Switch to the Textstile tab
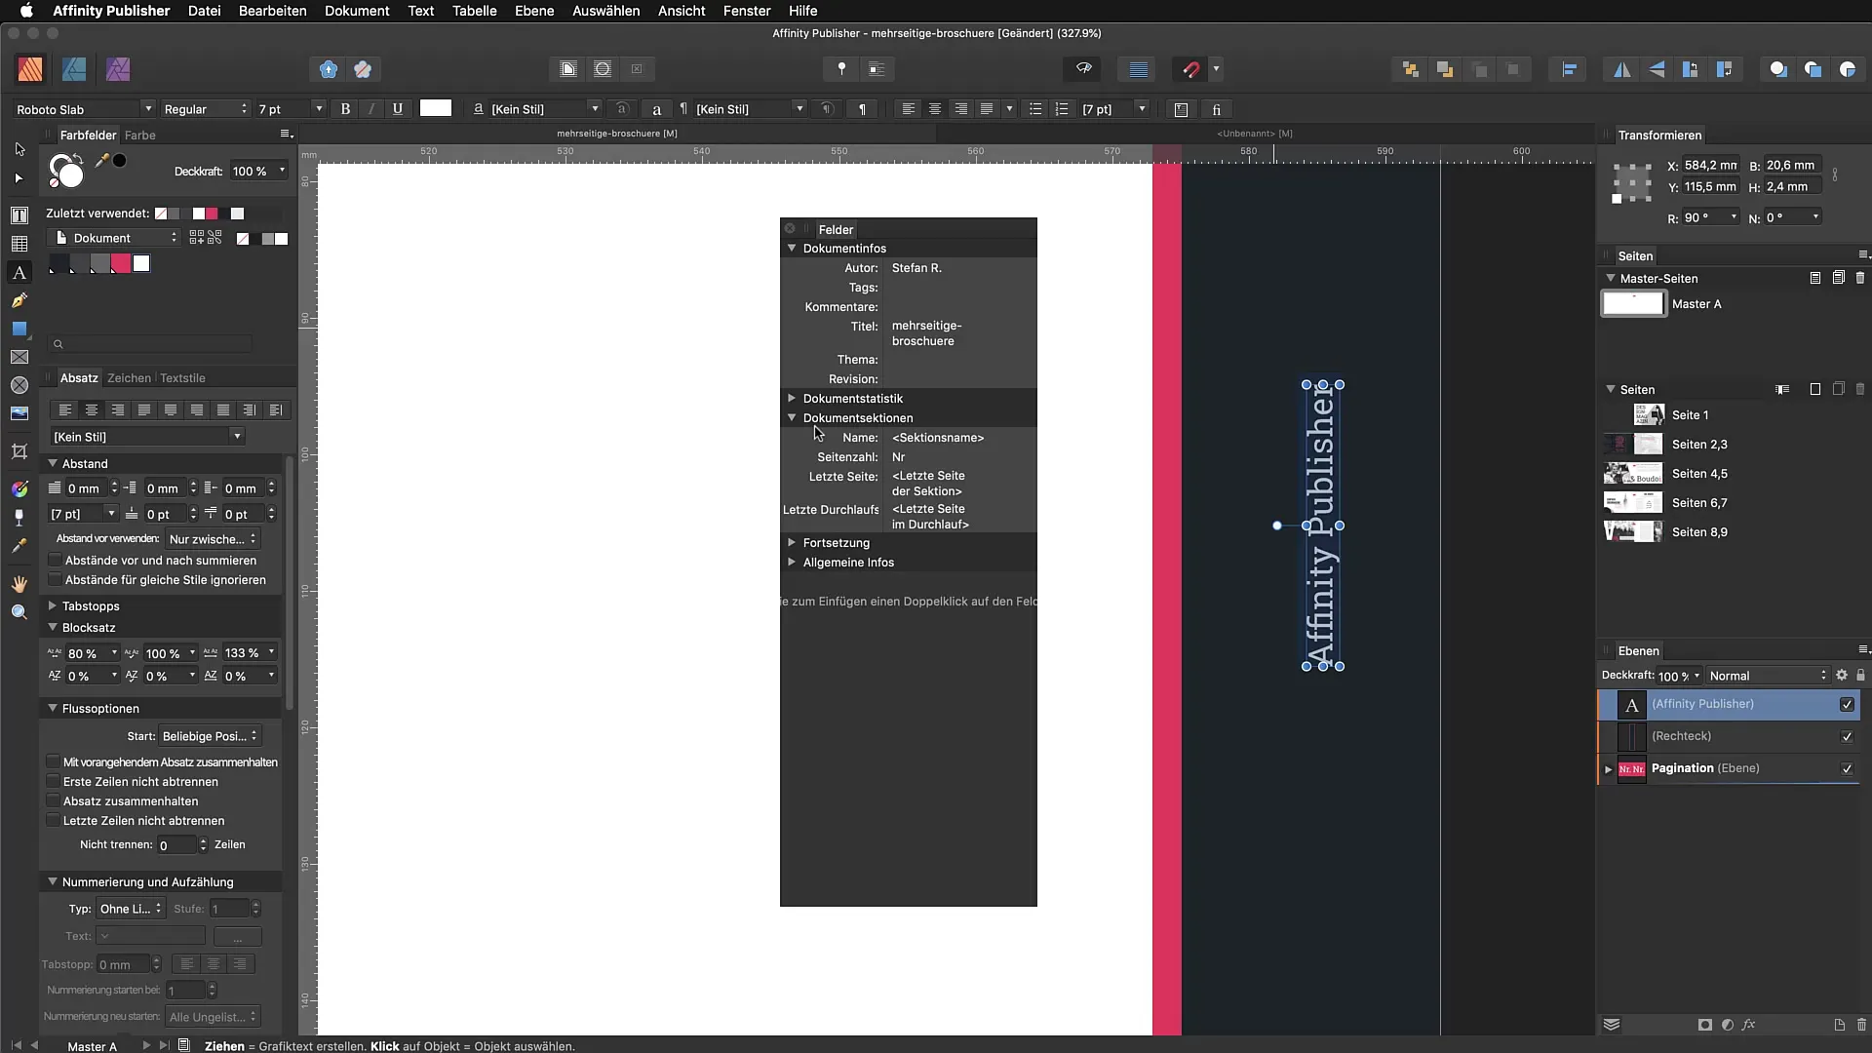Viewport: 1872px width, 1053px height. click(182, 378)
